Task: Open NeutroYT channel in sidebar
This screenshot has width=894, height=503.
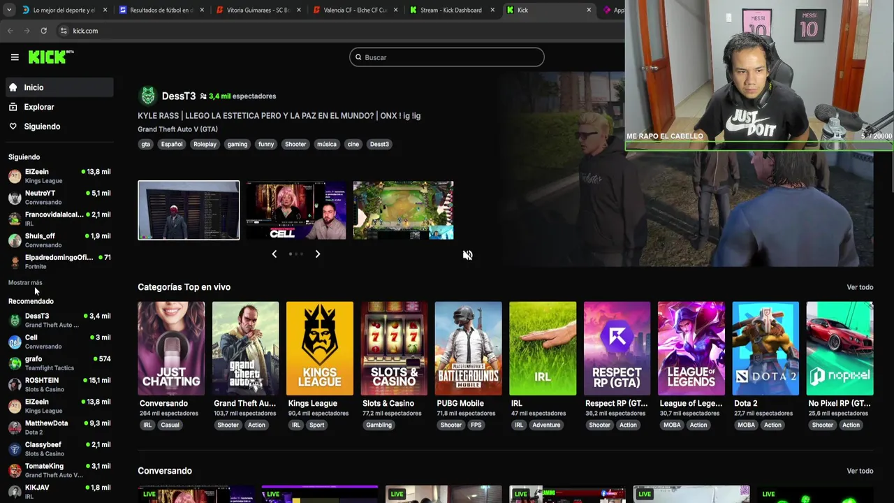Action: [59, 197]
